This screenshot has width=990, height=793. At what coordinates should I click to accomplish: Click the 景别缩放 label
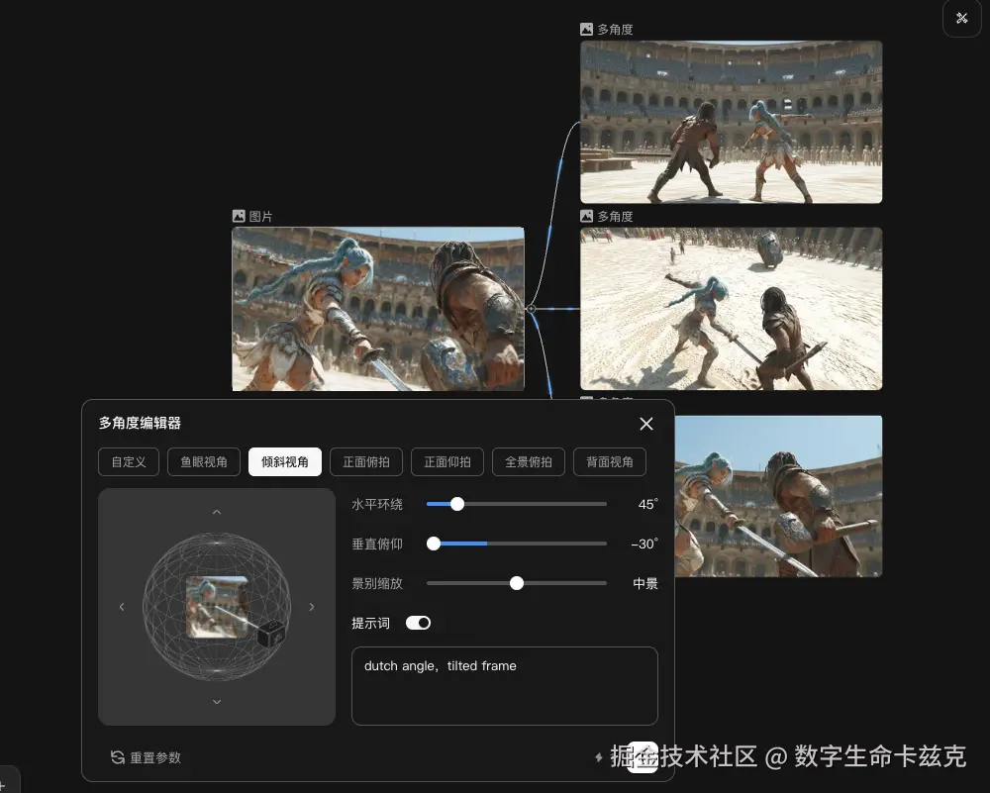pyautogui.click(x=377, y=584)
